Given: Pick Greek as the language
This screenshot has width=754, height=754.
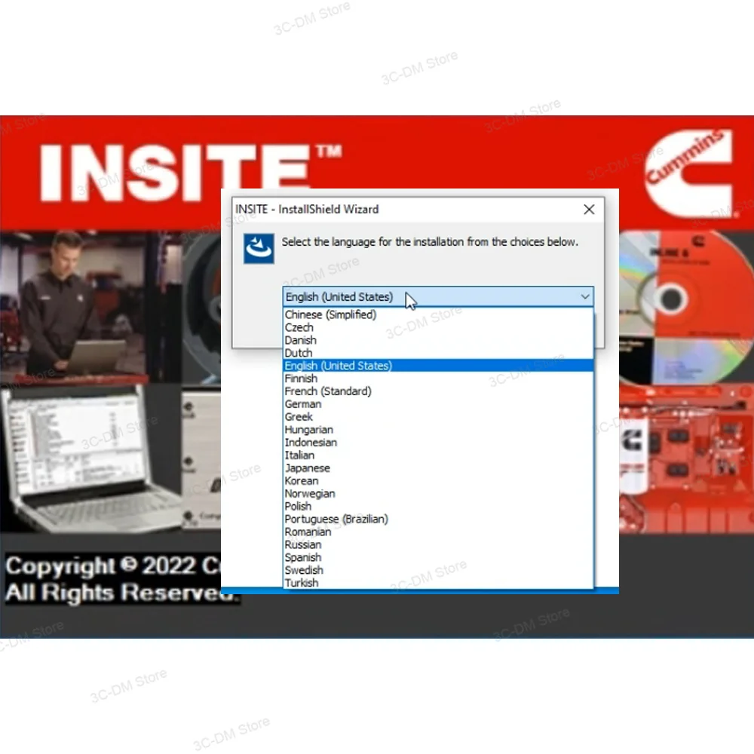Looking at the screenshot, I should 438,417.
